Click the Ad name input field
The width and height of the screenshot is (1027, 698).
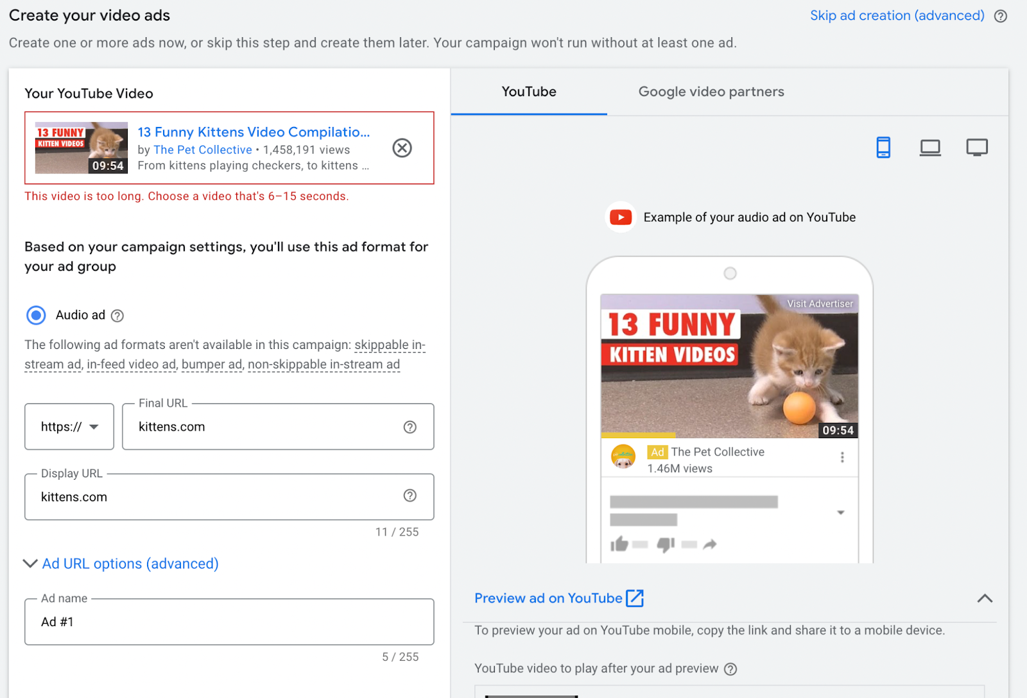[229, 622]
